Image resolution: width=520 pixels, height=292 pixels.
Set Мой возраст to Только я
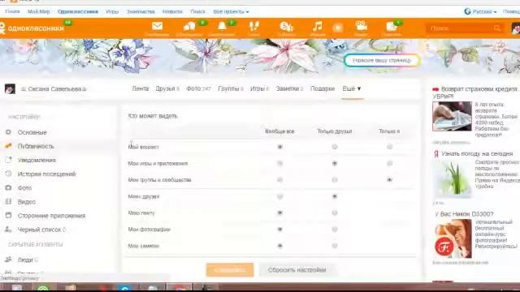pyautogui.click(x=389, y=147)
